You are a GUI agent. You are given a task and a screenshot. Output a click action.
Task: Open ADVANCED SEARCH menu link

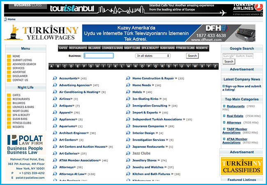point(24,64)
